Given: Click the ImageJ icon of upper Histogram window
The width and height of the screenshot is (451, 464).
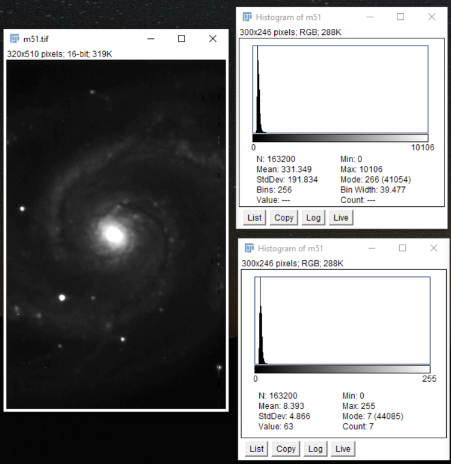Looking at the screenshot, I should pos(247,17).
